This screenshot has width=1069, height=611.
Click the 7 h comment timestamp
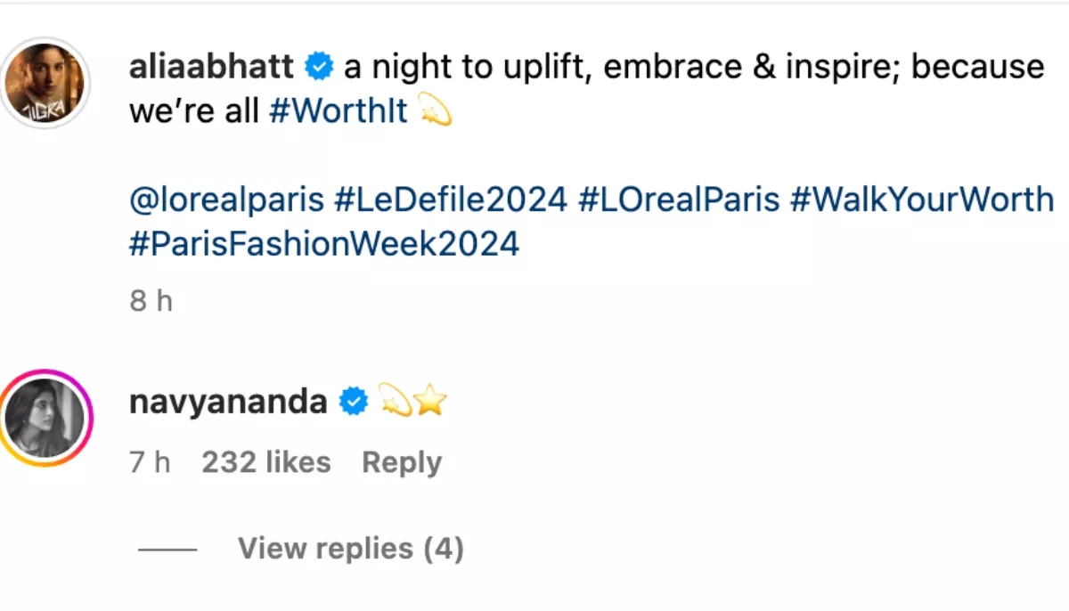[x=150, y=462]
